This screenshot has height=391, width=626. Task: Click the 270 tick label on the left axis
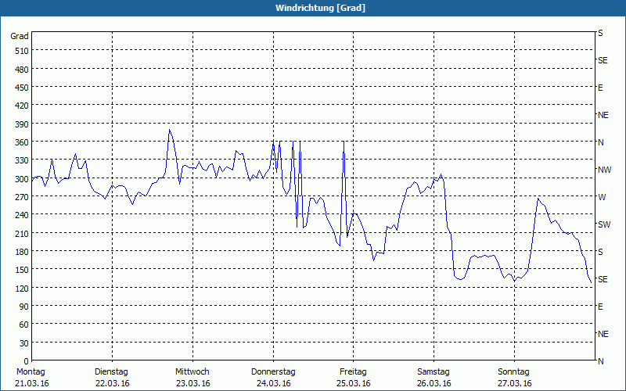20,197
